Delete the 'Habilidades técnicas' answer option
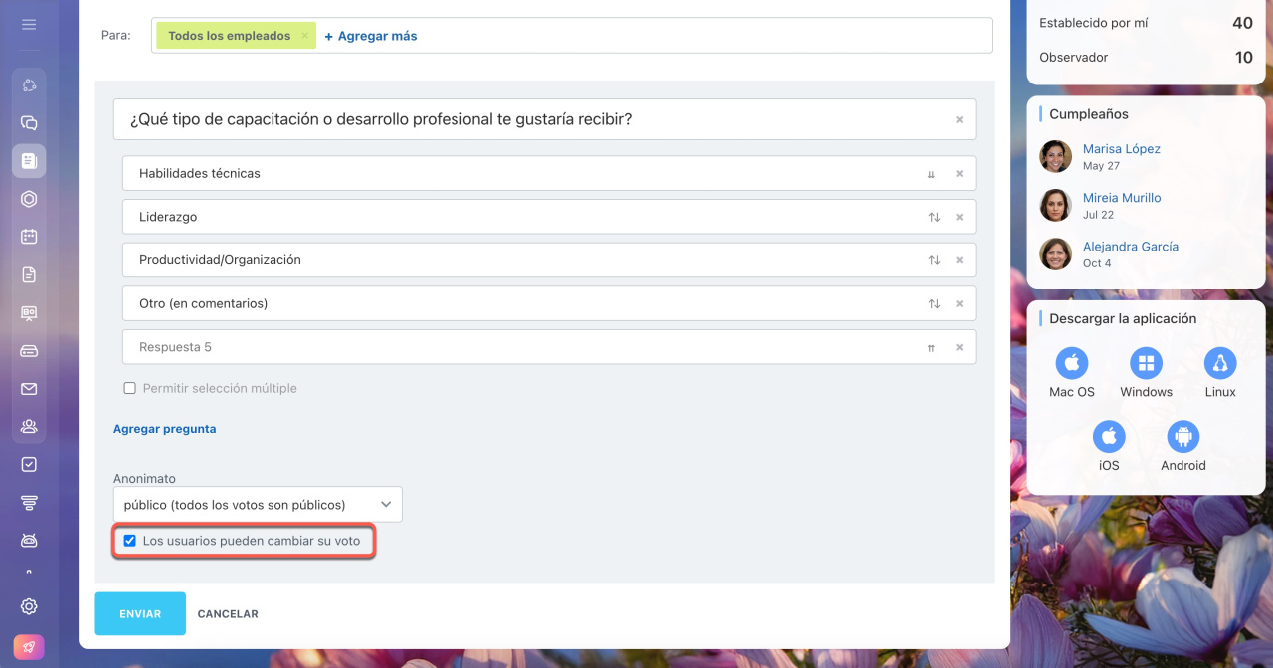 point(959,174)
